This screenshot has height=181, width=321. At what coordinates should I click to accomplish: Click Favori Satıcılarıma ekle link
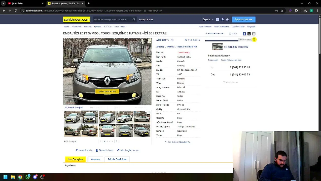(231, 60)
